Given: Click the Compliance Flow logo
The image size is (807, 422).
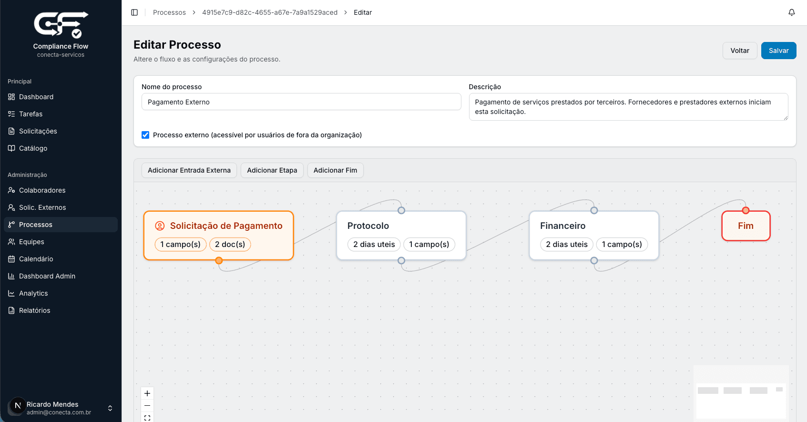Looking at the screenshot, I should click(61, 25).
